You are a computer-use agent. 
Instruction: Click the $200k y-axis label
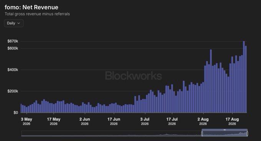click(x=13, y=91)
